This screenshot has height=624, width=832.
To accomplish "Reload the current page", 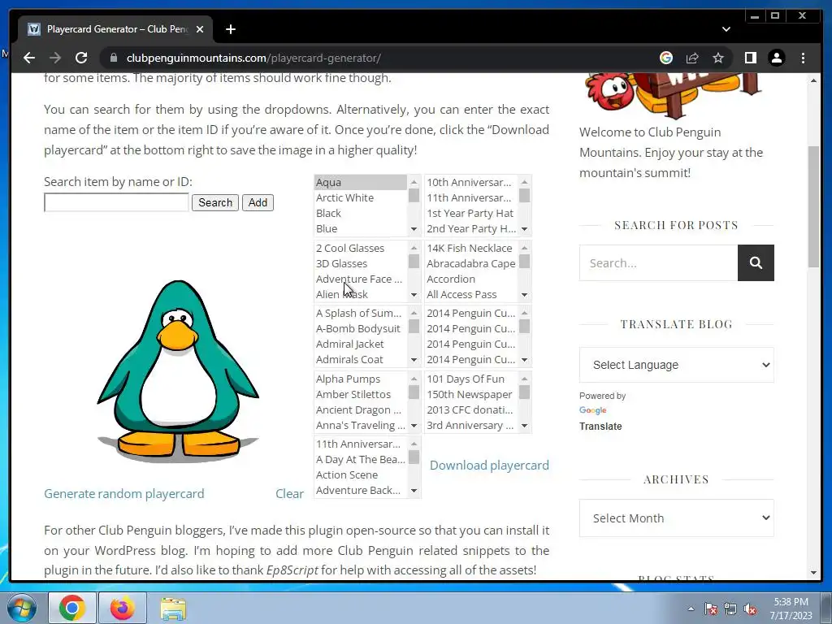I will (81, 58).
